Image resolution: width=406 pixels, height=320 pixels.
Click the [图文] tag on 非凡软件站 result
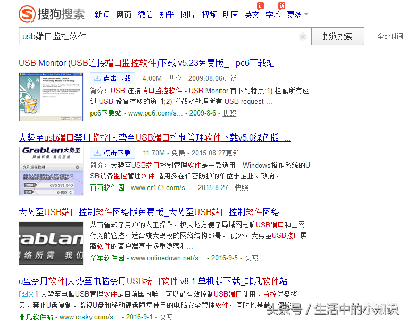point(29,294)
